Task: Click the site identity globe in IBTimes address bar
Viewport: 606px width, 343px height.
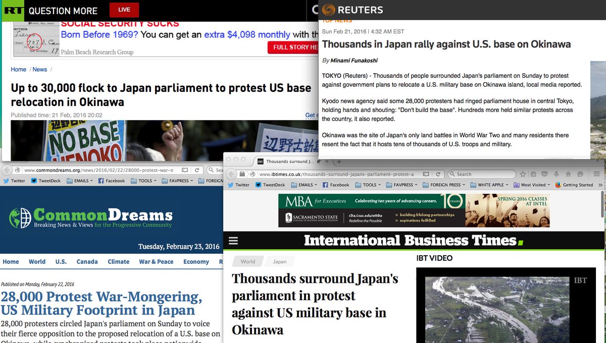Action: coord(252,174)
